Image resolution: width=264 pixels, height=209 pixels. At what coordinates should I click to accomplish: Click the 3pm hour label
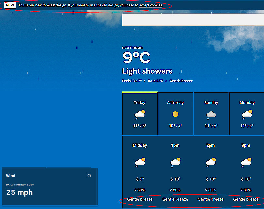click(246, 145)
